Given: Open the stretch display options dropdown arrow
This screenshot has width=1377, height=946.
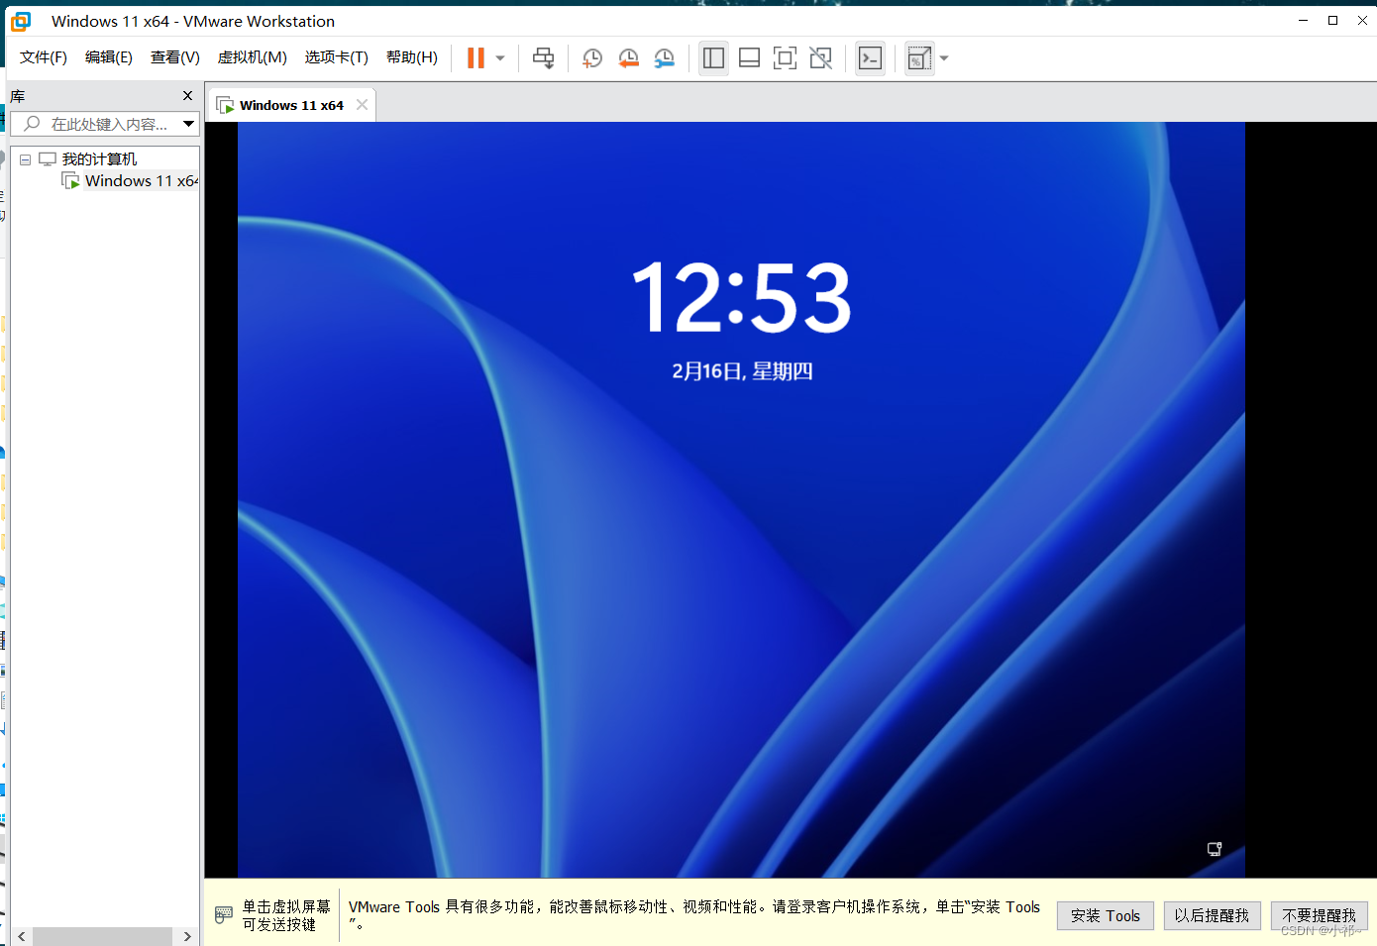Looking at the screenshot, I should pos(944,58).
